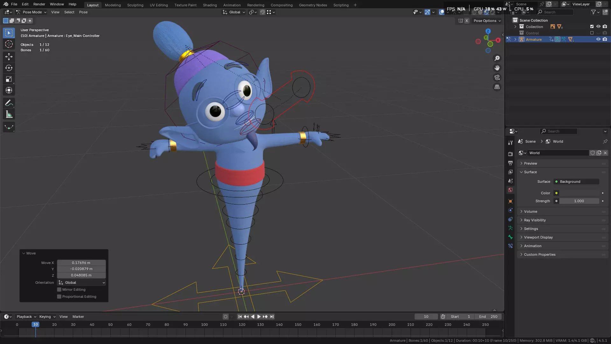Open the Surface Background shader selector

tap(577, 182)
